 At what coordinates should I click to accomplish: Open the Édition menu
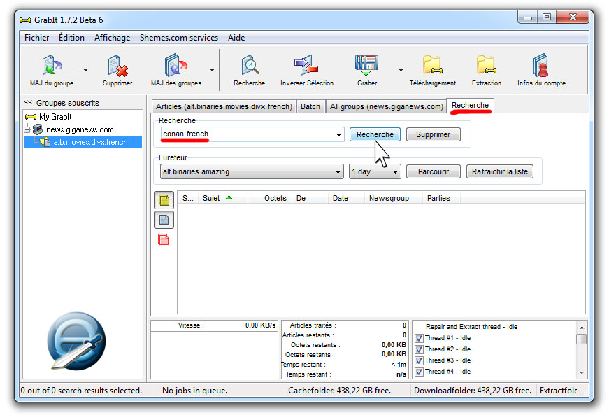71,38
